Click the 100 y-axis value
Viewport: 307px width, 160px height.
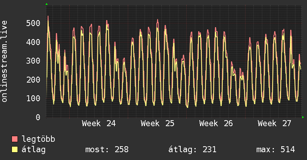tap(33, 98)
